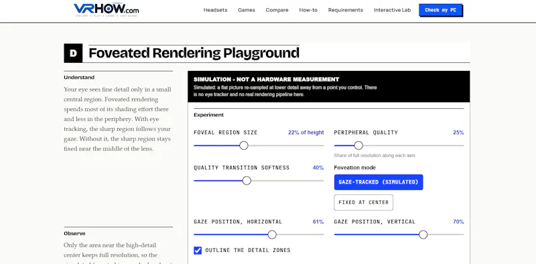
Task: Click the Foveal Region Size slider handle
Action: tap(244, 146)
